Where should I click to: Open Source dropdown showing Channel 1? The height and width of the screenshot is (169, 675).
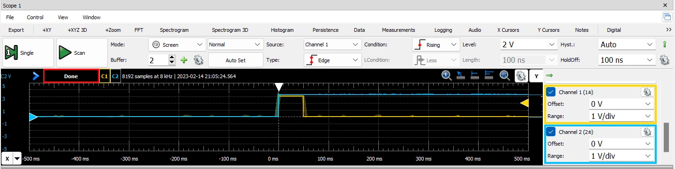click(332, 45)
